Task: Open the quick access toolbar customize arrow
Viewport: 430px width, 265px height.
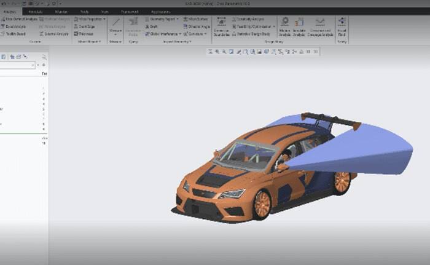Action: click(x=60, y=4)
